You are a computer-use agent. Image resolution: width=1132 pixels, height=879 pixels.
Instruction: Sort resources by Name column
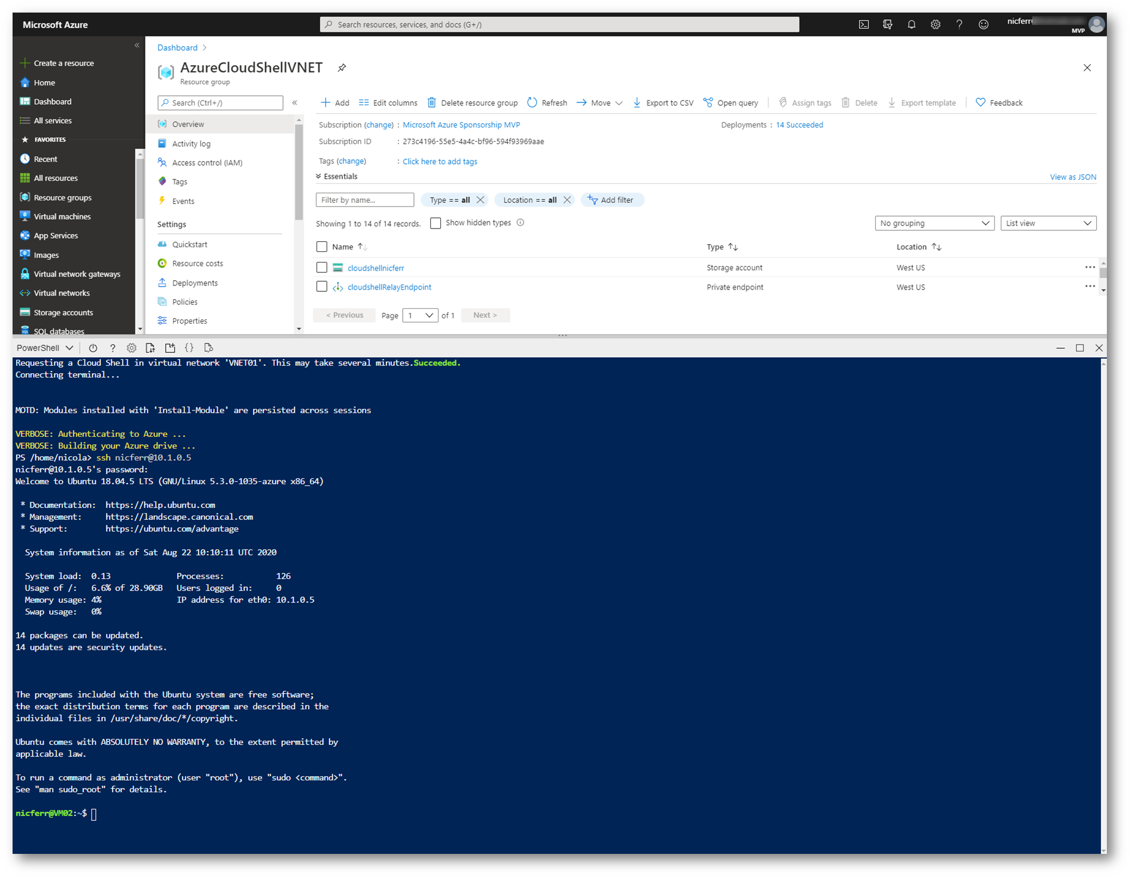pos(362,247)
